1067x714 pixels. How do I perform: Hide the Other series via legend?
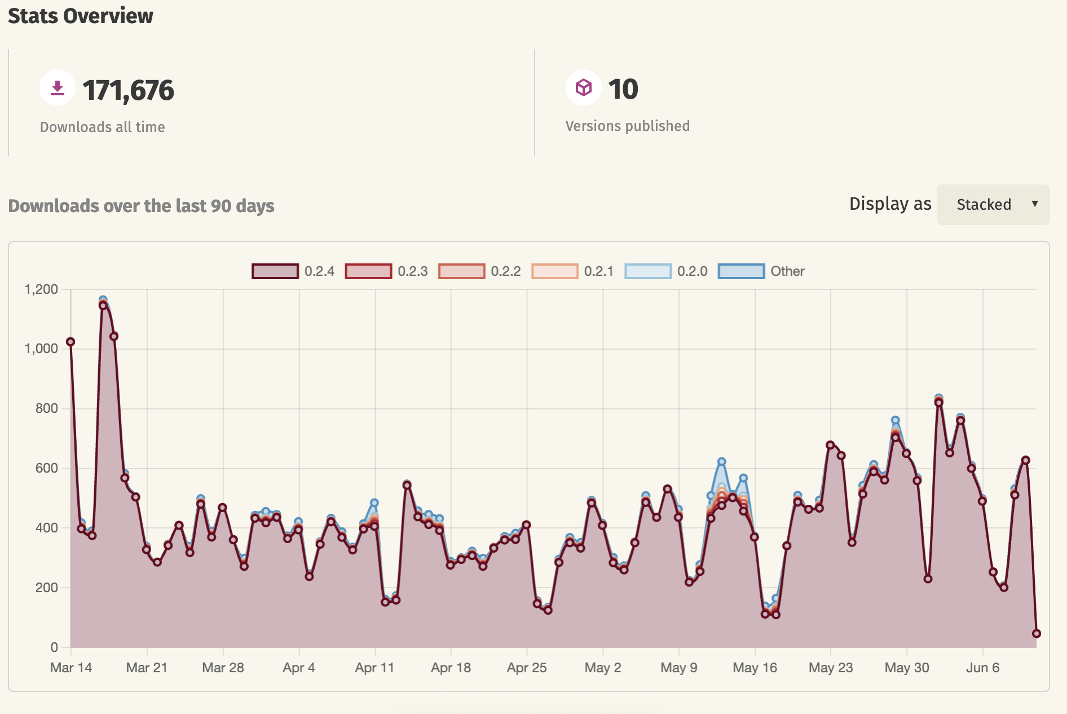pyautogui.click(x=761, y=271)
